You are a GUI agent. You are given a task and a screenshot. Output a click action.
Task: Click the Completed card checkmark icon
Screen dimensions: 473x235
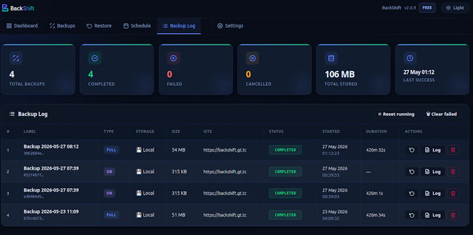(95, 58)
